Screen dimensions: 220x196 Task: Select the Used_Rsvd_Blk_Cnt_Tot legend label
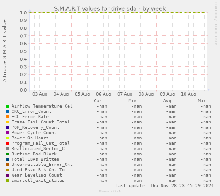[39, 170]
